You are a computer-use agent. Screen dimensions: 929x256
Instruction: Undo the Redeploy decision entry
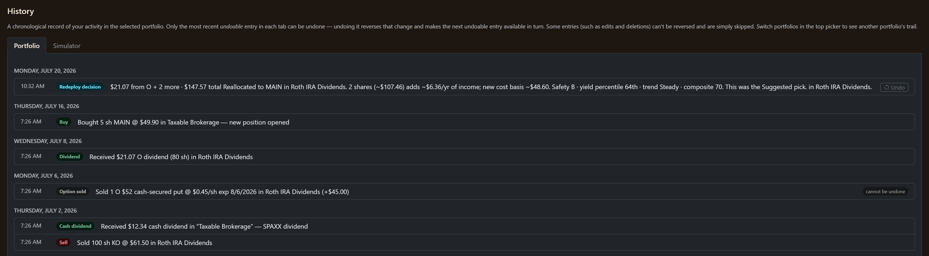pos(894,87)
